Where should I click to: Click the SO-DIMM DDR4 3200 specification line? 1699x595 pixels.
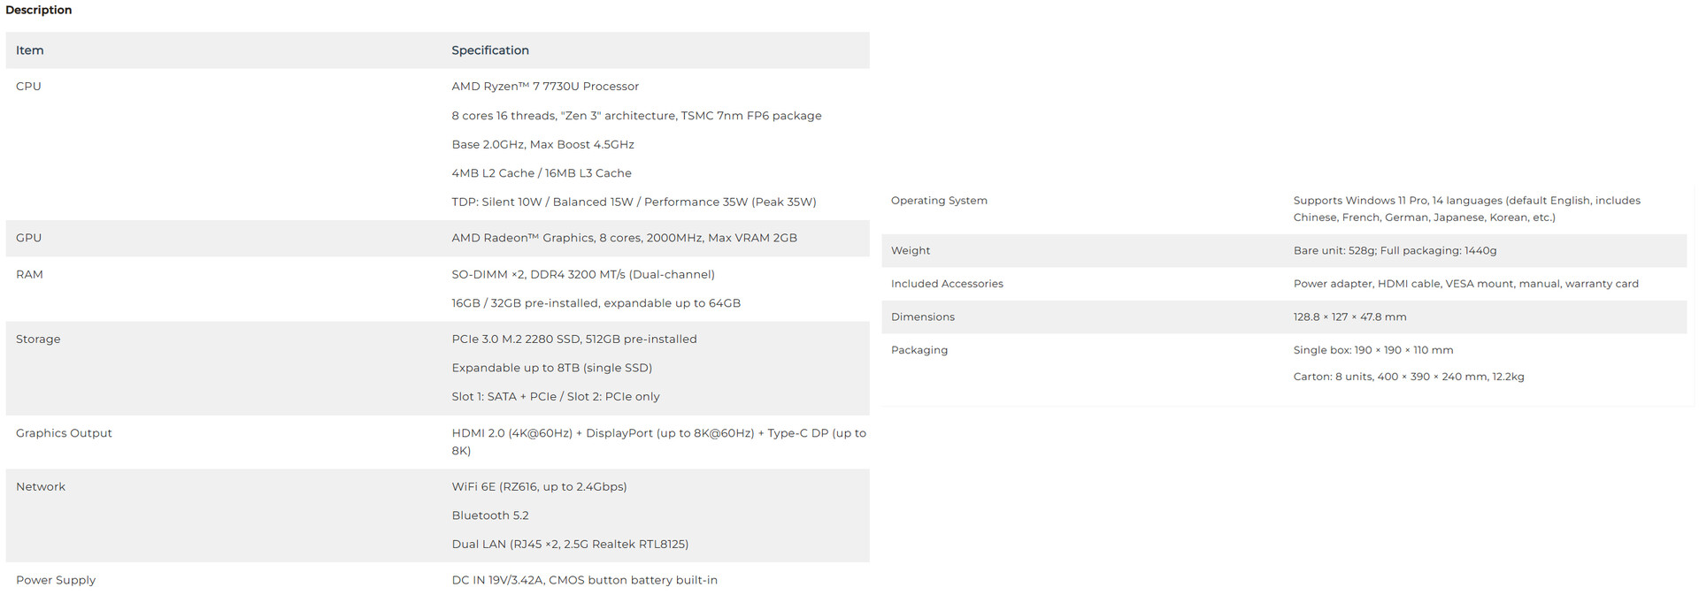point(583,275)
